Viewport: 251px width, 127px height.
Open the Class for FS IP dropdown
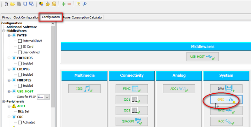tap(43, 97)
